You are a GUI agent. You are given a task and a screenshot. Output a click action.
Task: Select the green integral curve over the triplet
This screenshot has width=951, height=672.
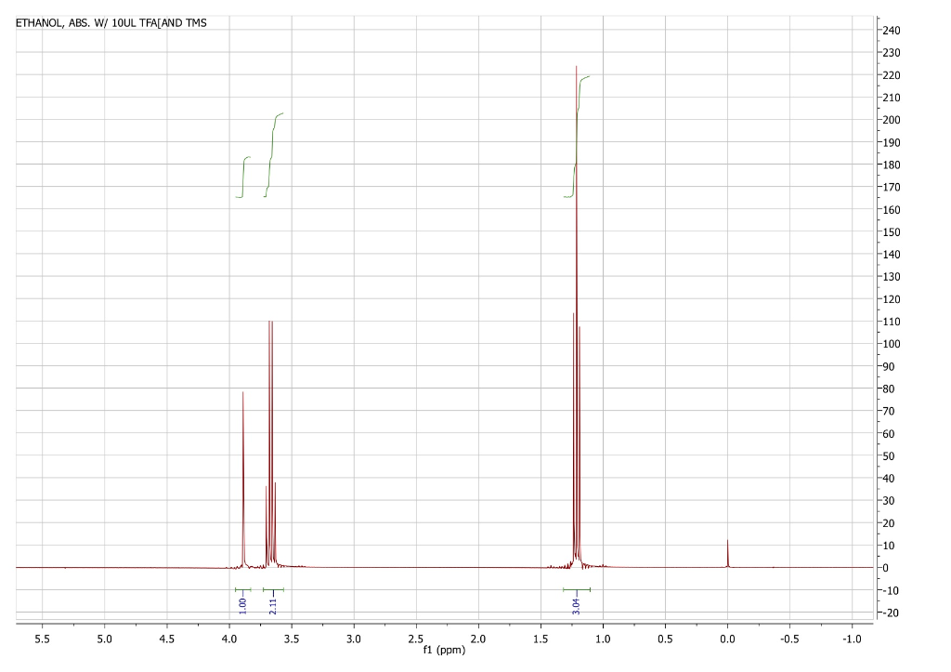click(x=576, y=139)
